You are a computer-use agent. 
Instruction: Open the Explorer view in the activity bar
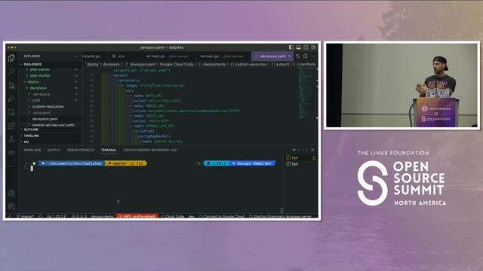point(11,58)
